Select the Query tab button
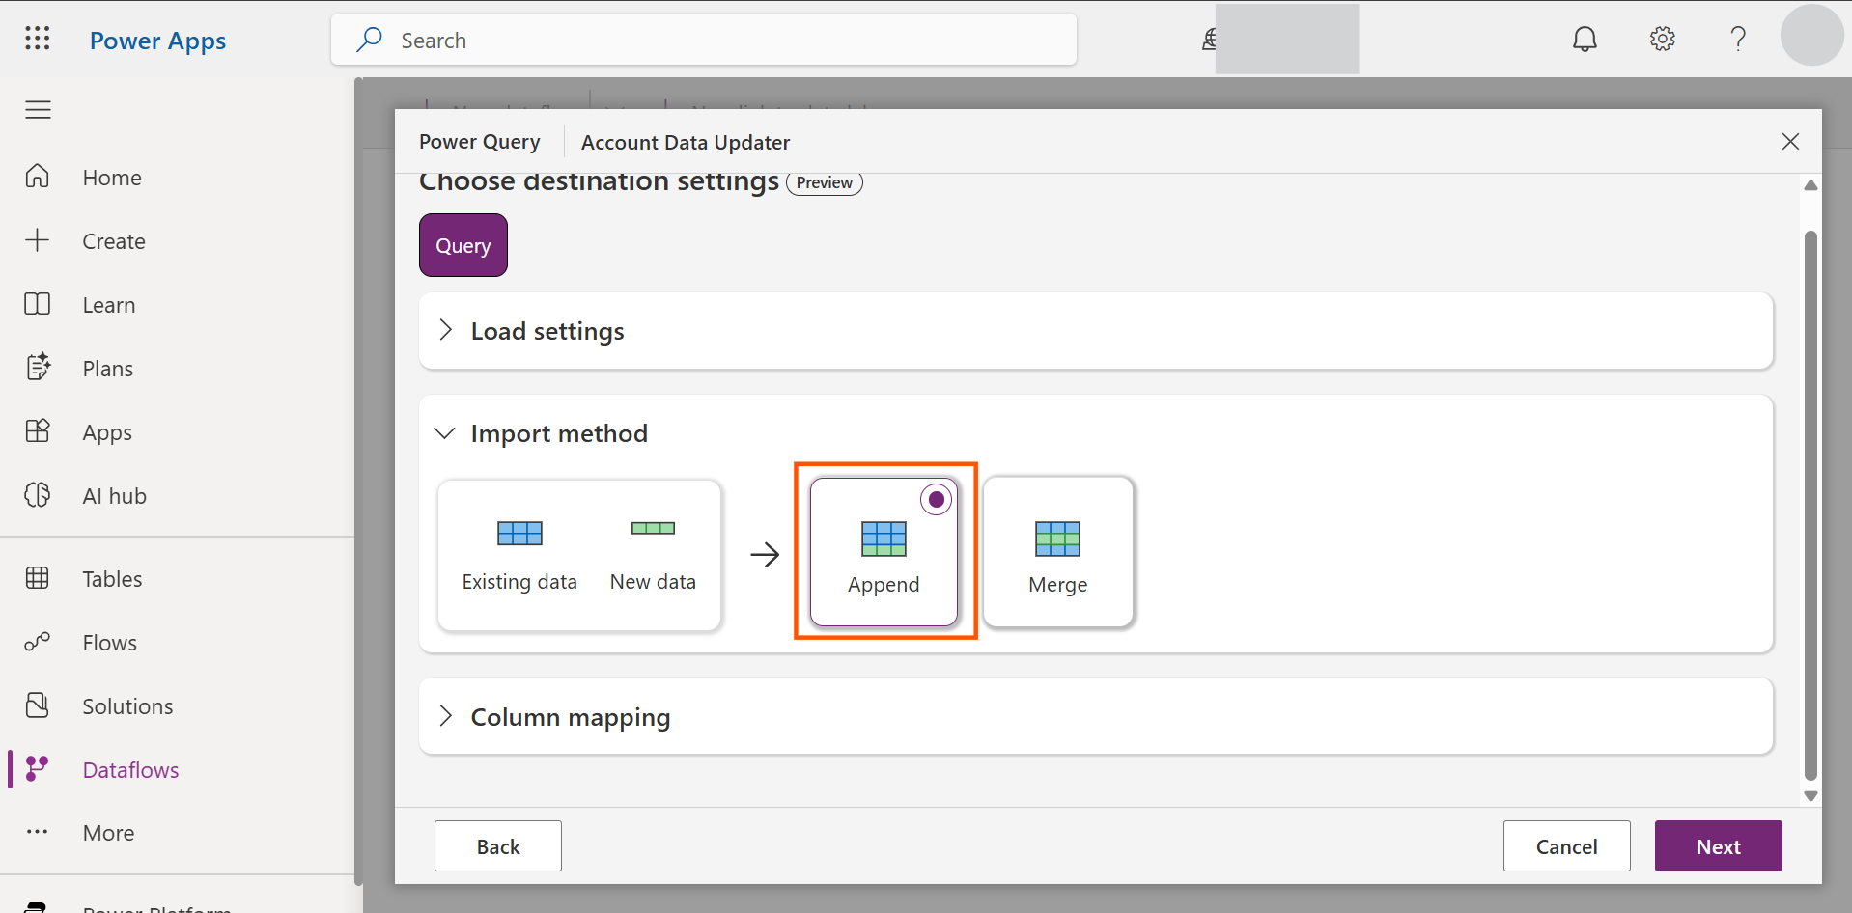The width and height of the screenshot is (1852, 913). 463,245
